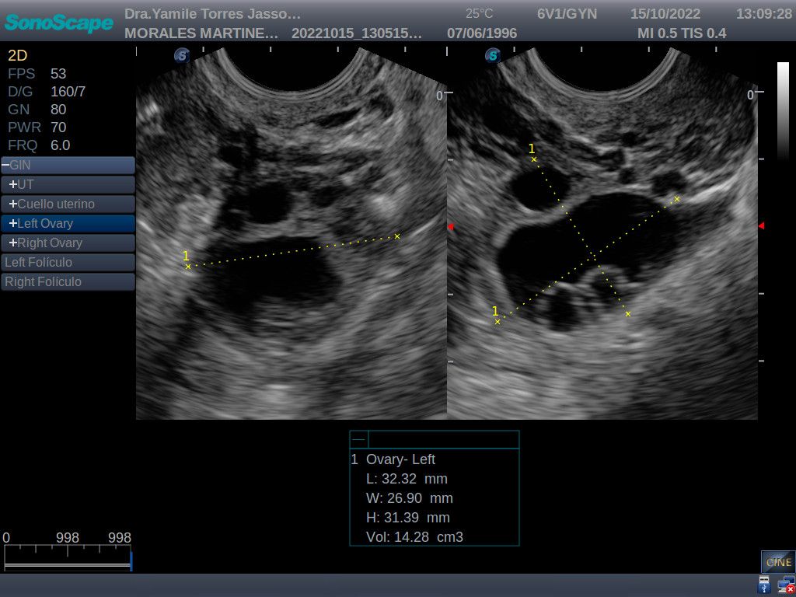
Task: Click the SonoScape logo
Action: pos(59,23)
